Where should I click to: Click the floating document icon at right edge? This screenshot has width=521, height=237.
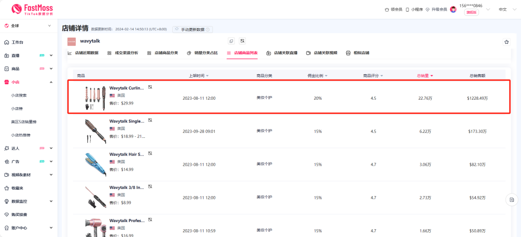[x=512, y=199]
